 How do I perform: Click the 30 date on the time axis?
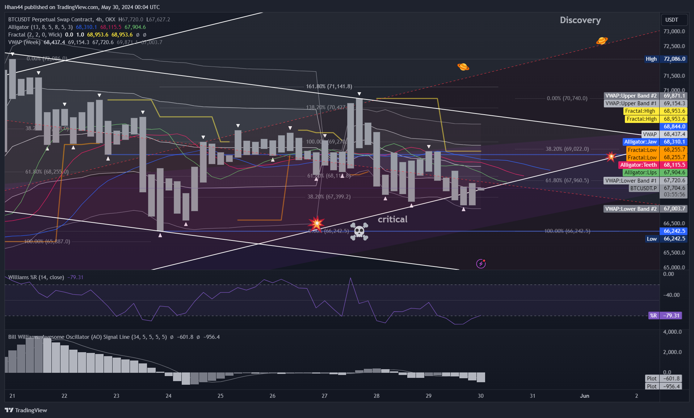pos(480,396)
